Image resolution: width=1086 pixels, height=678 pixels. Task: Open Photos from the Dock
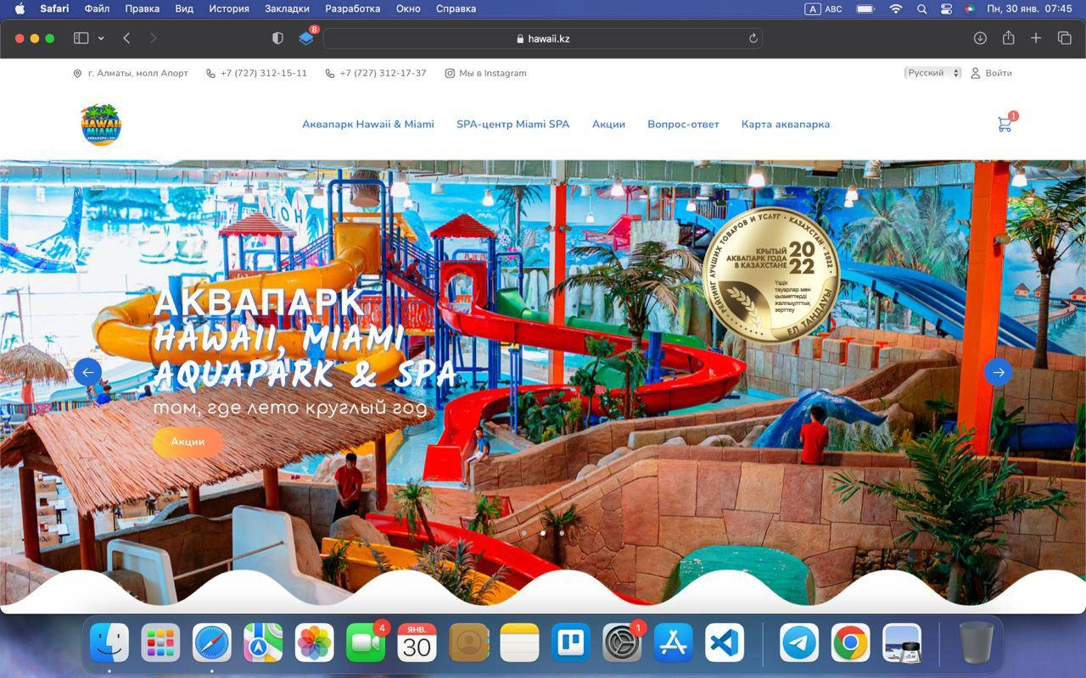[314, 643]
